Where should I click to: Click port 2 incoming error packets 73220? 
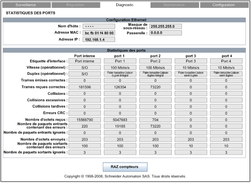click(x=156, y=126)
